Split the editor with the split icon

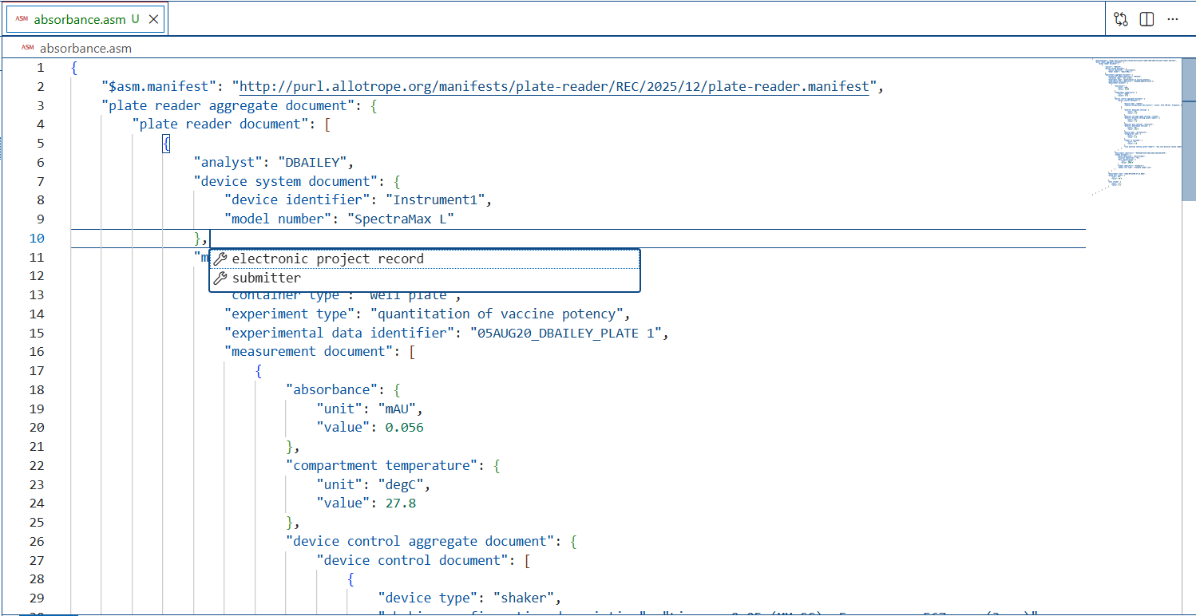coord(1146,19)
